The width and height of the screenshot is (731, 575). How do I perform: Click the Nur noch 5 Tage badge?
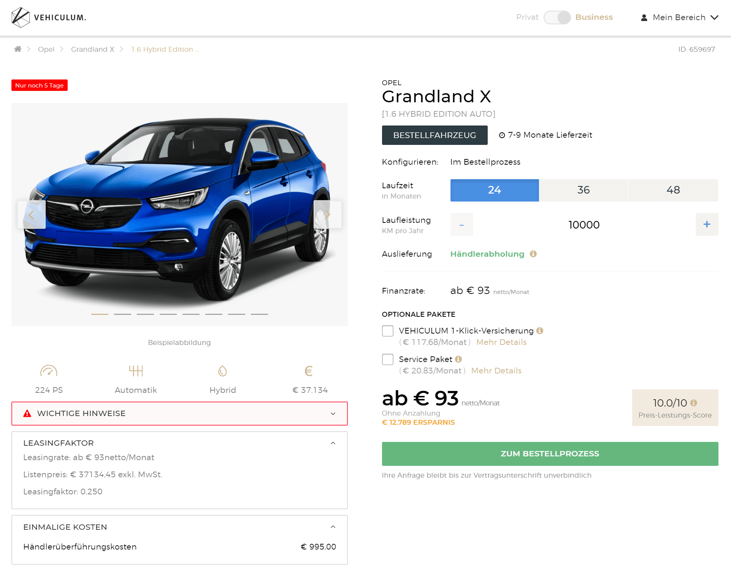pyautogui.click(x=40, y=85)
